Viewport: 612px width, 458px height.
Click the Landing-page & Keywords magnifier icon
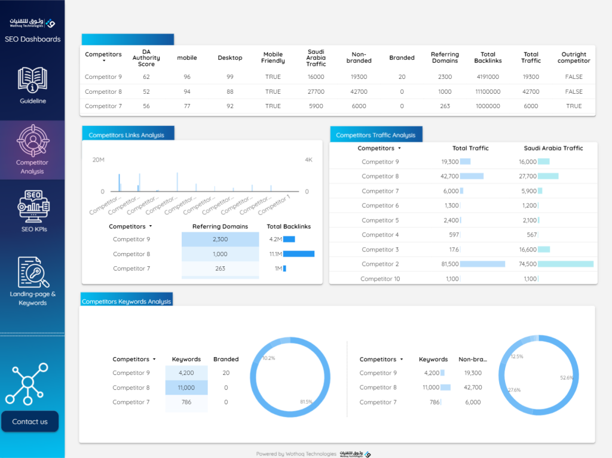[32, 273]
